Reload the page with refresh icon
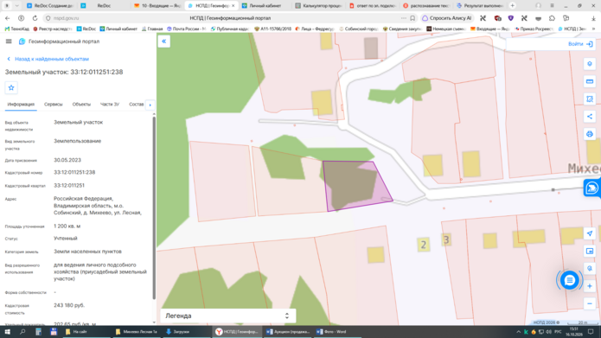Image resolution: width=601 pixels, height=338 pixels. coord(35,18)
